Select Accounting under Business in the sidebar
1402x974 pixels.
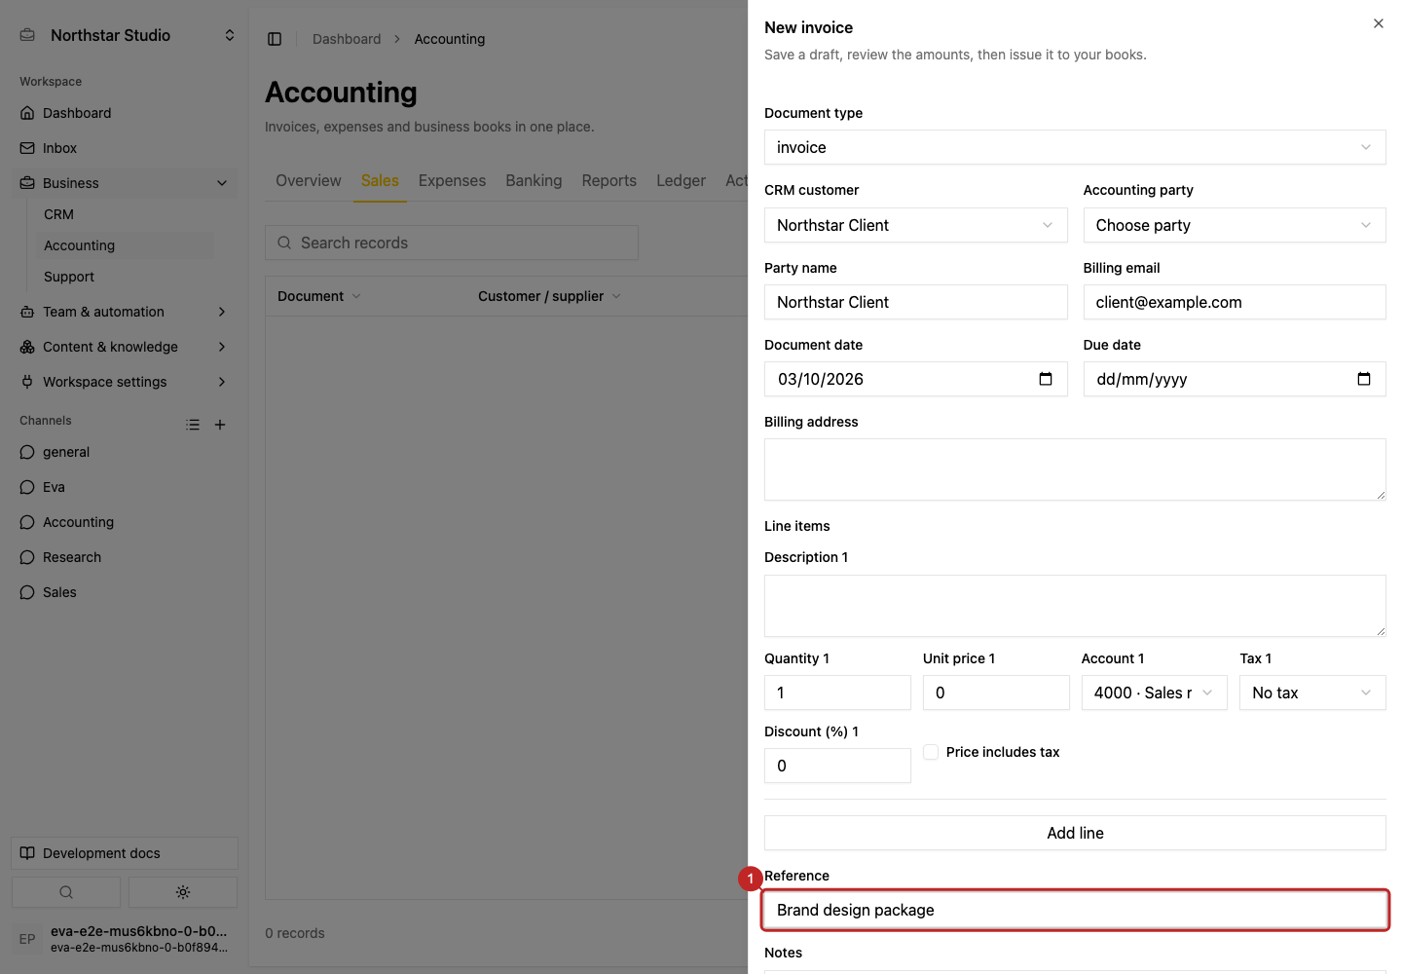click(125, 245)
